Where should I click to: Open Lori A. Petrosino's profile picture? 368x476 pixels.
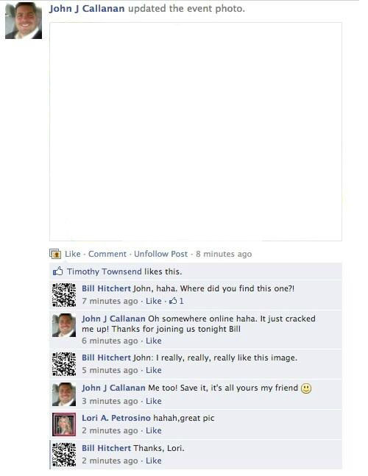(64, 425)
